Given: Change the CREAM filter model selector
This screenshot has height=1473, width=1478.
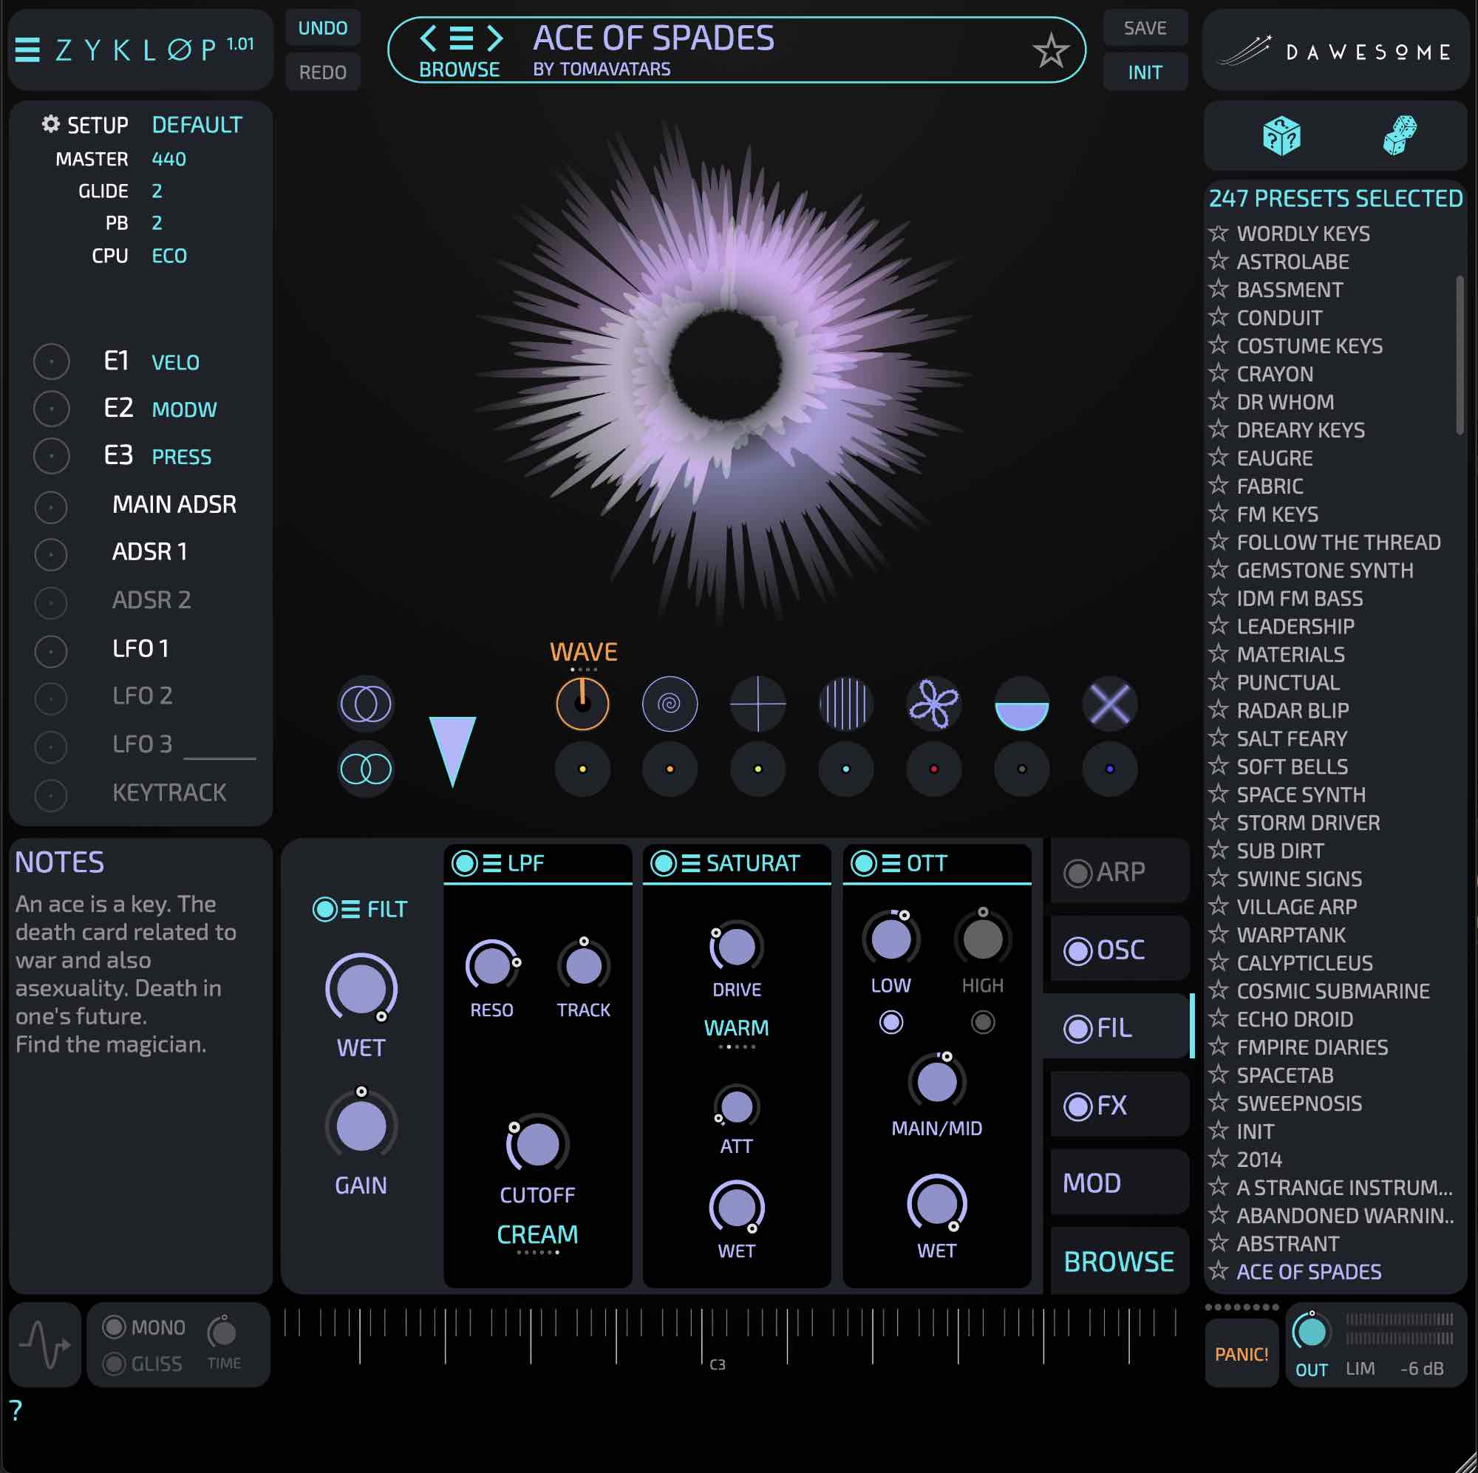Looking at the screenshot, I should (537, 1234).
